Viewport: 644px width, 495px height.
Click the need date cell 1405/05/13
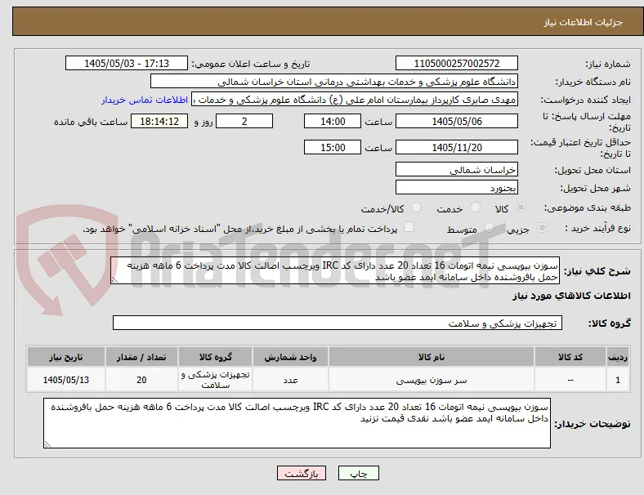(66, 380)
